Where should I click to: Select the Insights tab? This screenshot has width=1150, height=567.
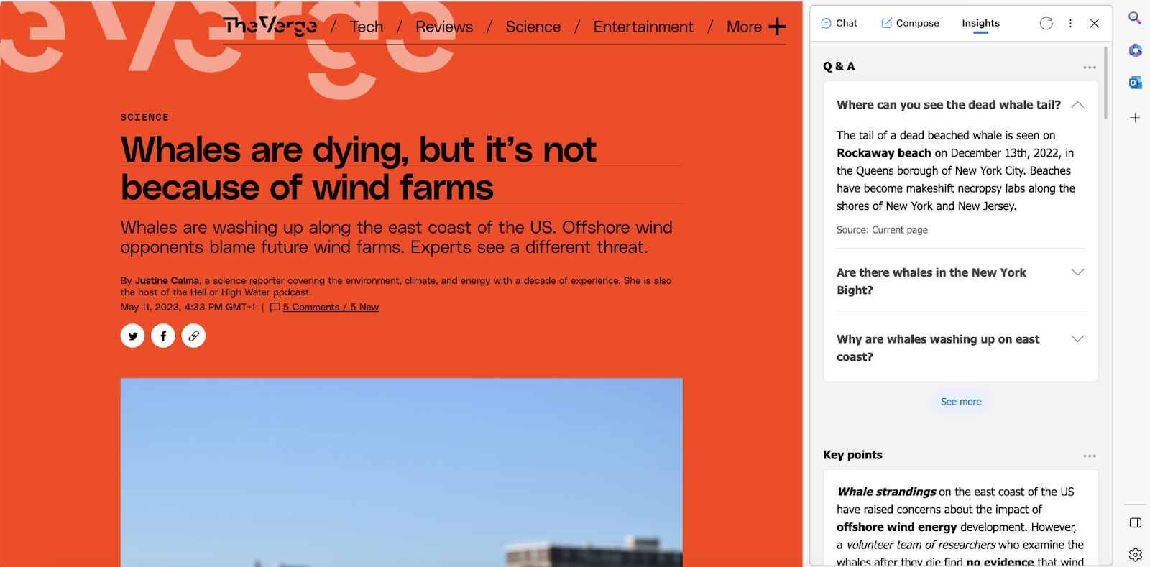tap(980, 23)
